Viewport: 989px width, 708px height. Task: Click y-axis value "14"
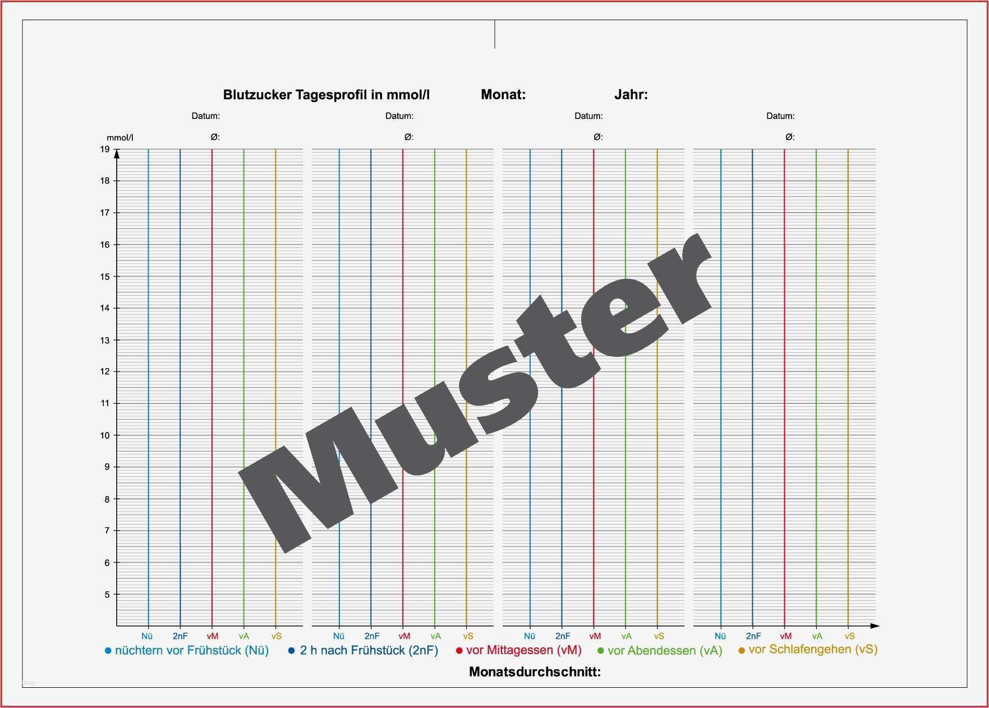pos(105,308)
